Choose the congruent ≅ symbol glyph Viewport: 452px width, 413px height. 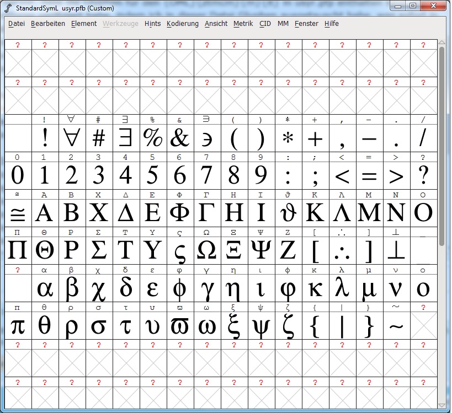[18, 212]
